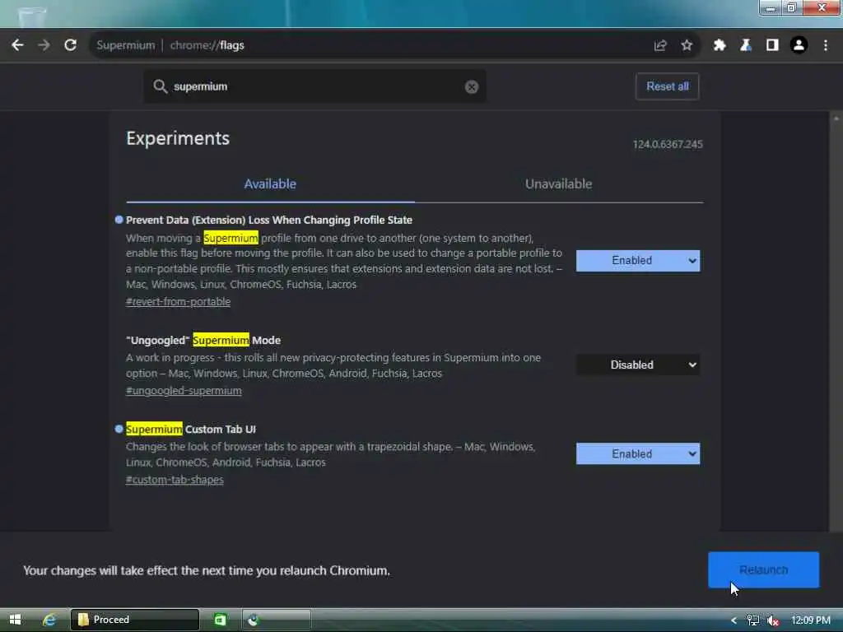843x632 pixels.
Task: Open the network tray icon
Action: pyautogui.click(x=752, y=620)
